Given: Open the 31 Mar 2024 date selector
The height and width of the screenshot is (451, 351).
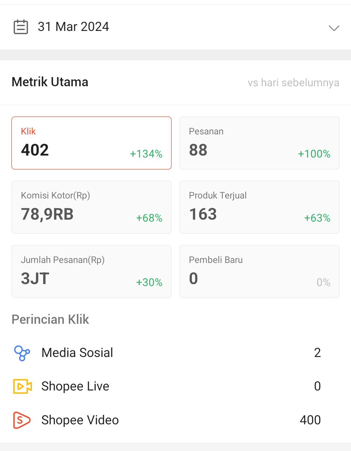Looking at the screenshot, I should [175, 27].
